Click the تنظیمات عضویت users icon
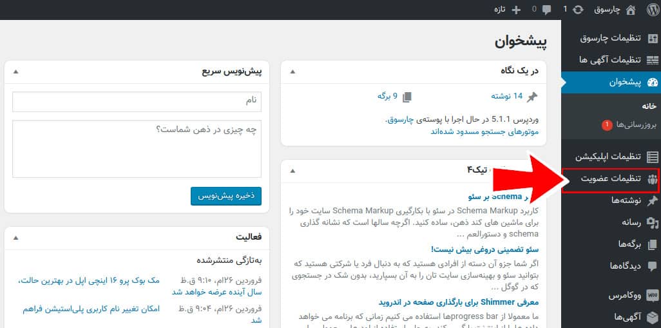 pos(652,178)
